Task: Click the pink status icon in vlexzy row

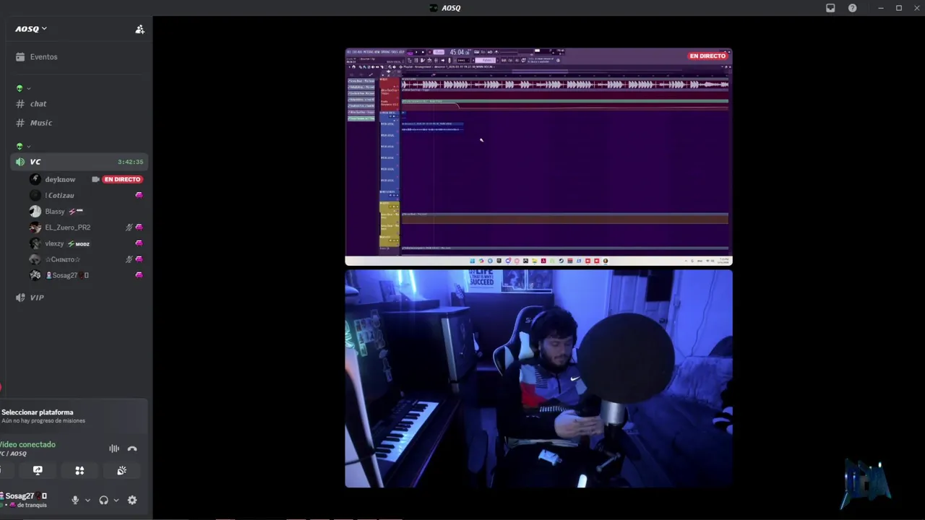Action: coord(139,243)
